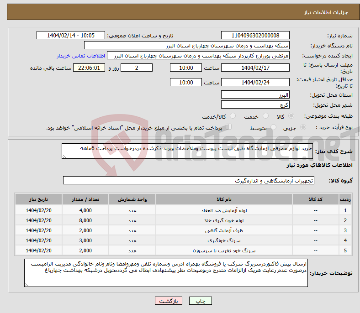Click the نام کالا column header
The width and height of the screenshot is (360, 313).
click(224, 199)
